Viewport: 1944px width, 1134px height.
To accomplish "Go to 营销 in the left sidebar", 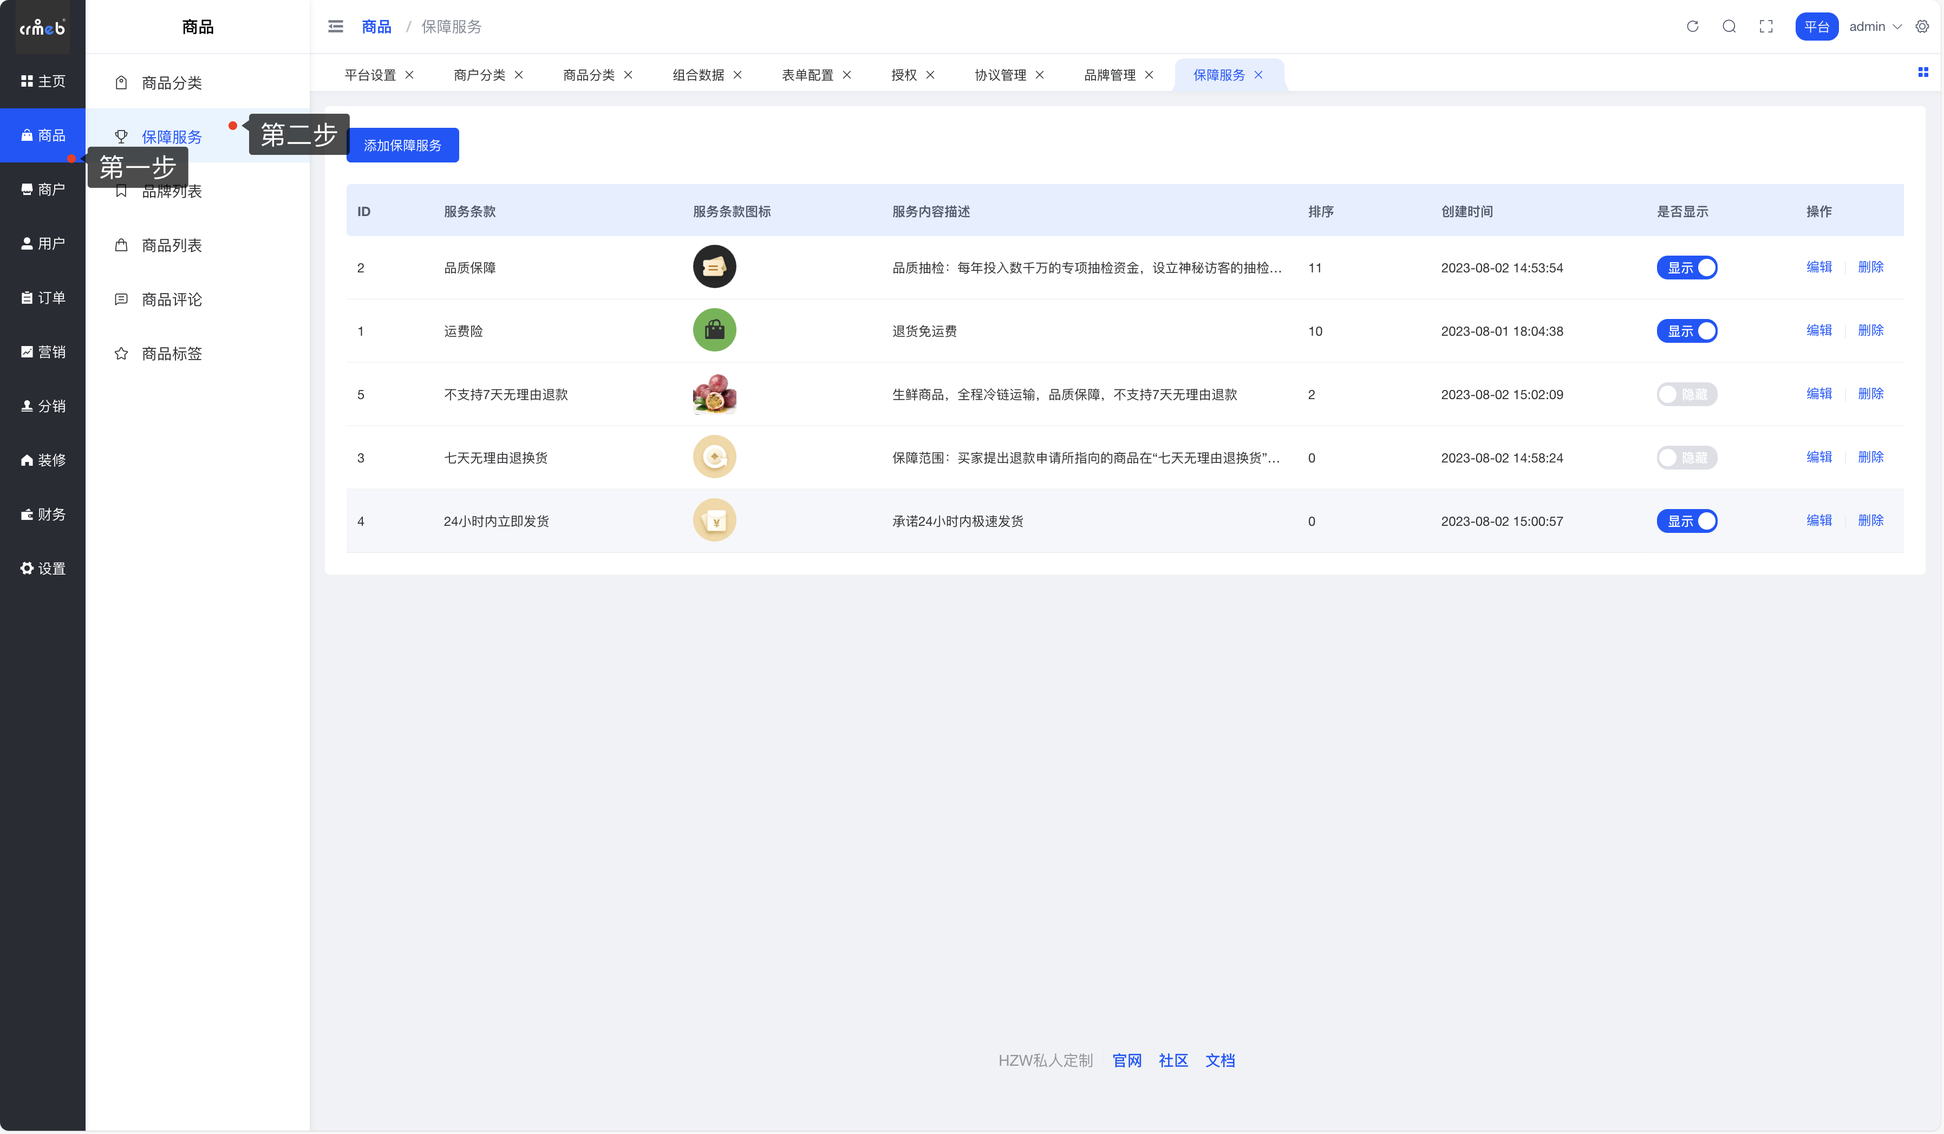I will (x=43, y=352).
